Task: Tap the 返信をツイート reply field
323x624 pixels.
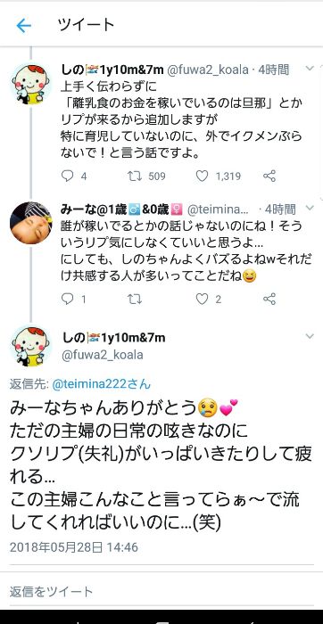Action: (161, 591)
